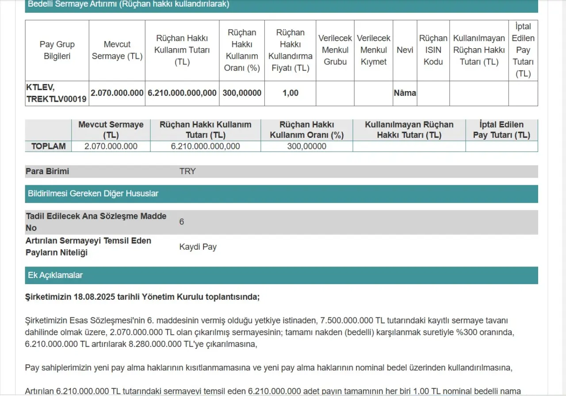Click 6.210.000.000,000 in the TOPLAM row
This screenshot has height=396, width=566.
pyautogui.click(x=205, y=146)
